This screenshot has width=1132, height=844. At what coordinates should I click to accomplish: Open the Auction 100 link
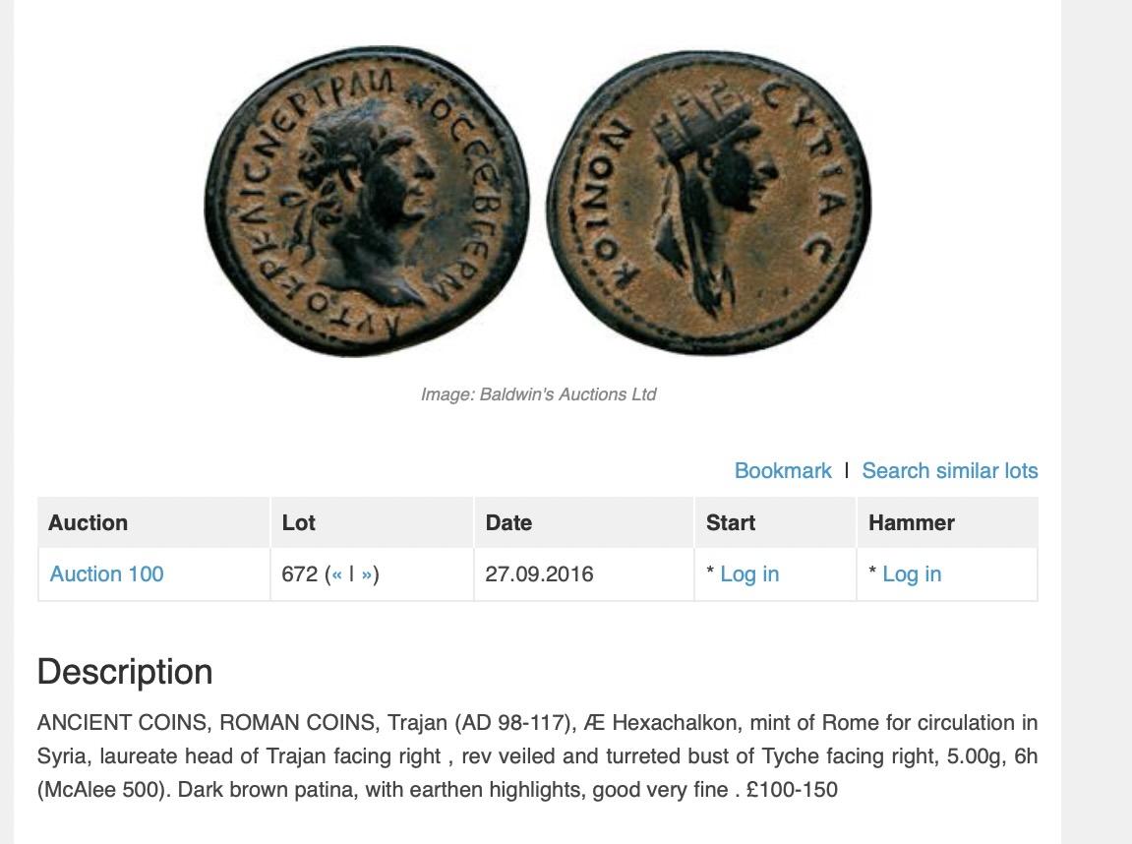coord(106,574)
